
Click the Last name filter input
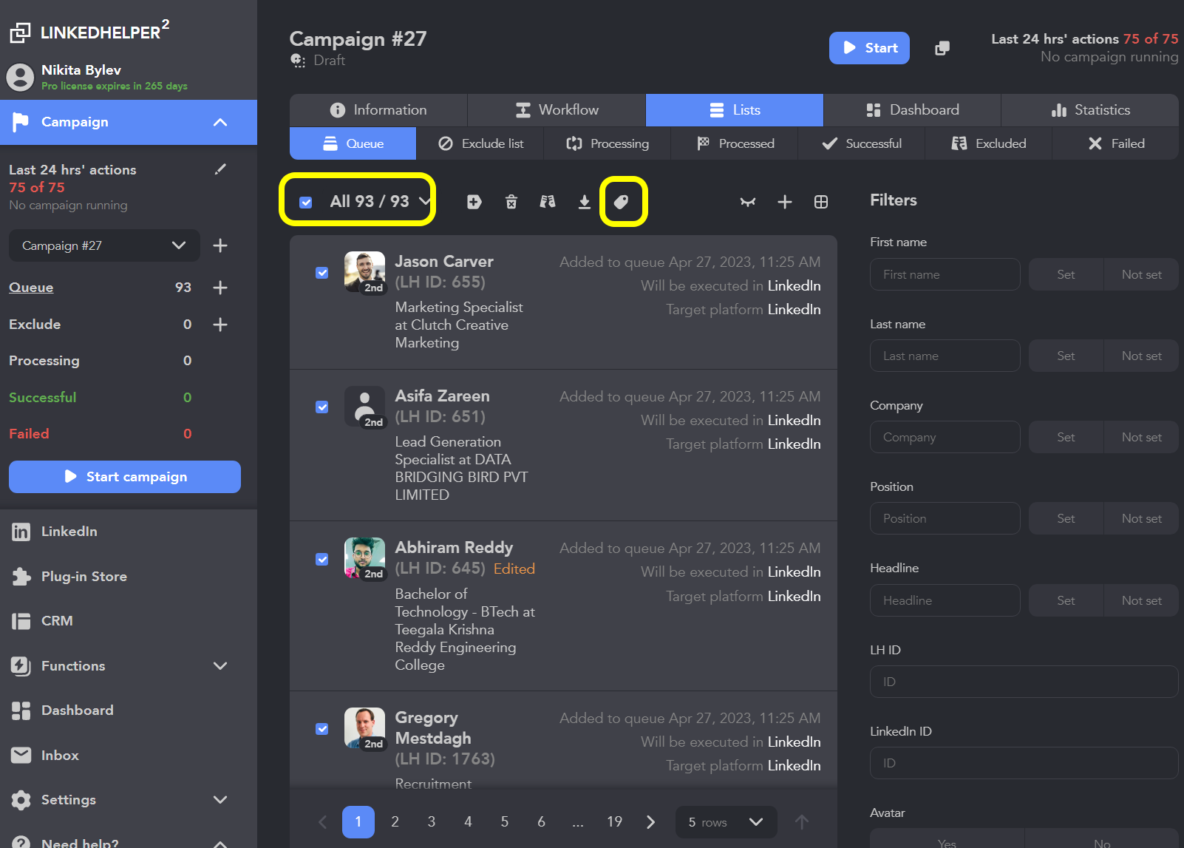(945, 356)
